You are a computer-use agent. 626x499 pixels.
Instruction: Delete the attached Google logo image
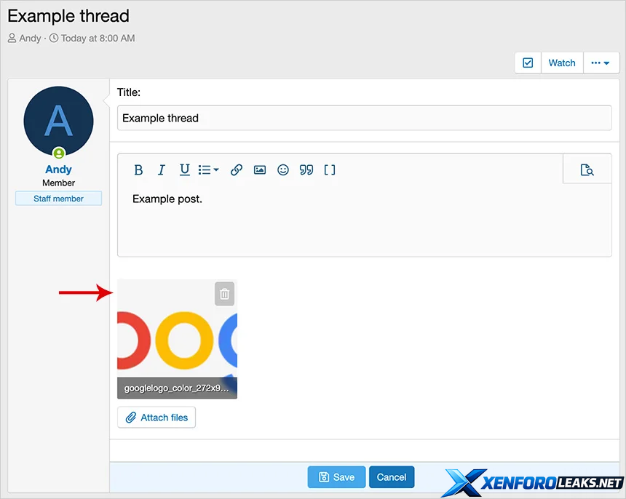225,294
